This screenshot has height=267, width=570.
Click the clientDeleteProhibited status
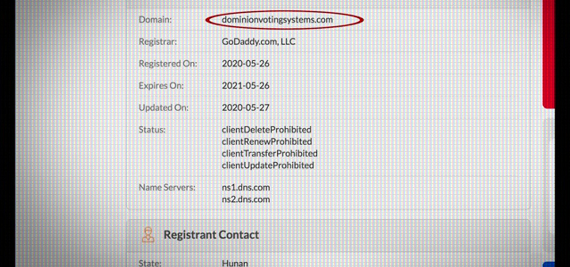[266, 129]
